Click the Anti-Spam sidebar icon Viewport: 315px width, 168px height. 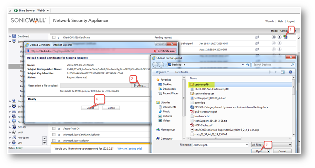14,137
